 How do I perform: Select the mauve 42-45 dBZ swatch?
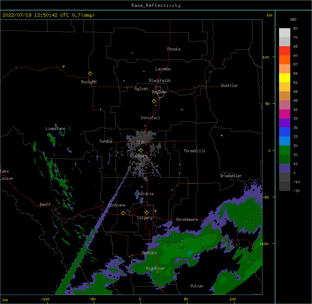point(284,105)
